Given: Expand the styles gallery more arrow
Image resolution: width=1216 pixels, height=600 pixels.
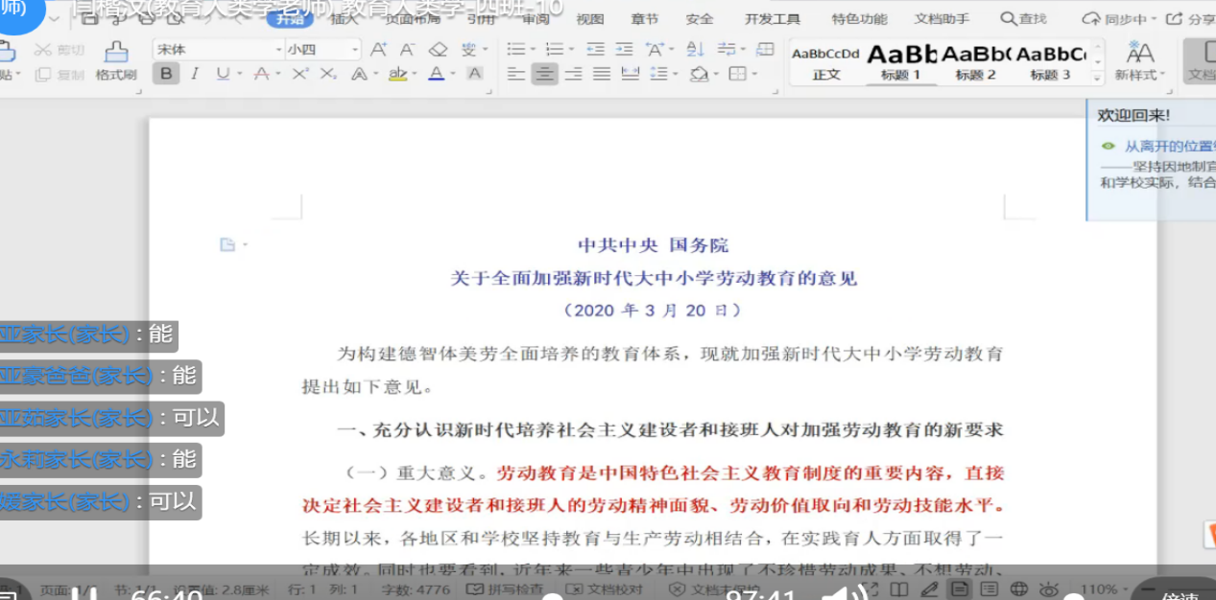Looking at the screenshot, I should click(1098, 77).
